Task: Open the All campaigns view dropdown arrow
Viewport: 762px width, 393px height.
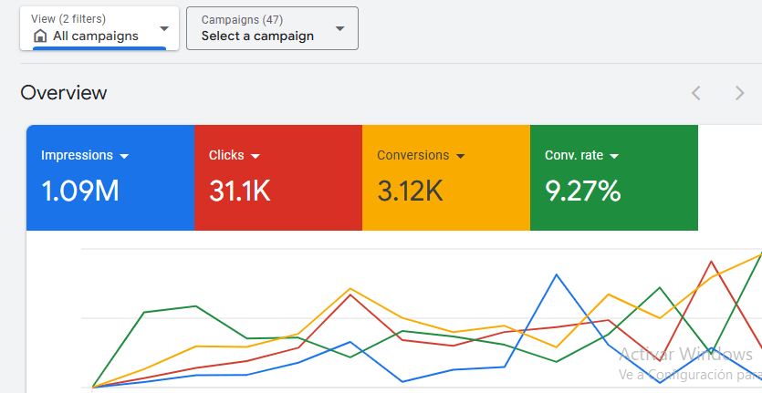Action: coord(164,28)
